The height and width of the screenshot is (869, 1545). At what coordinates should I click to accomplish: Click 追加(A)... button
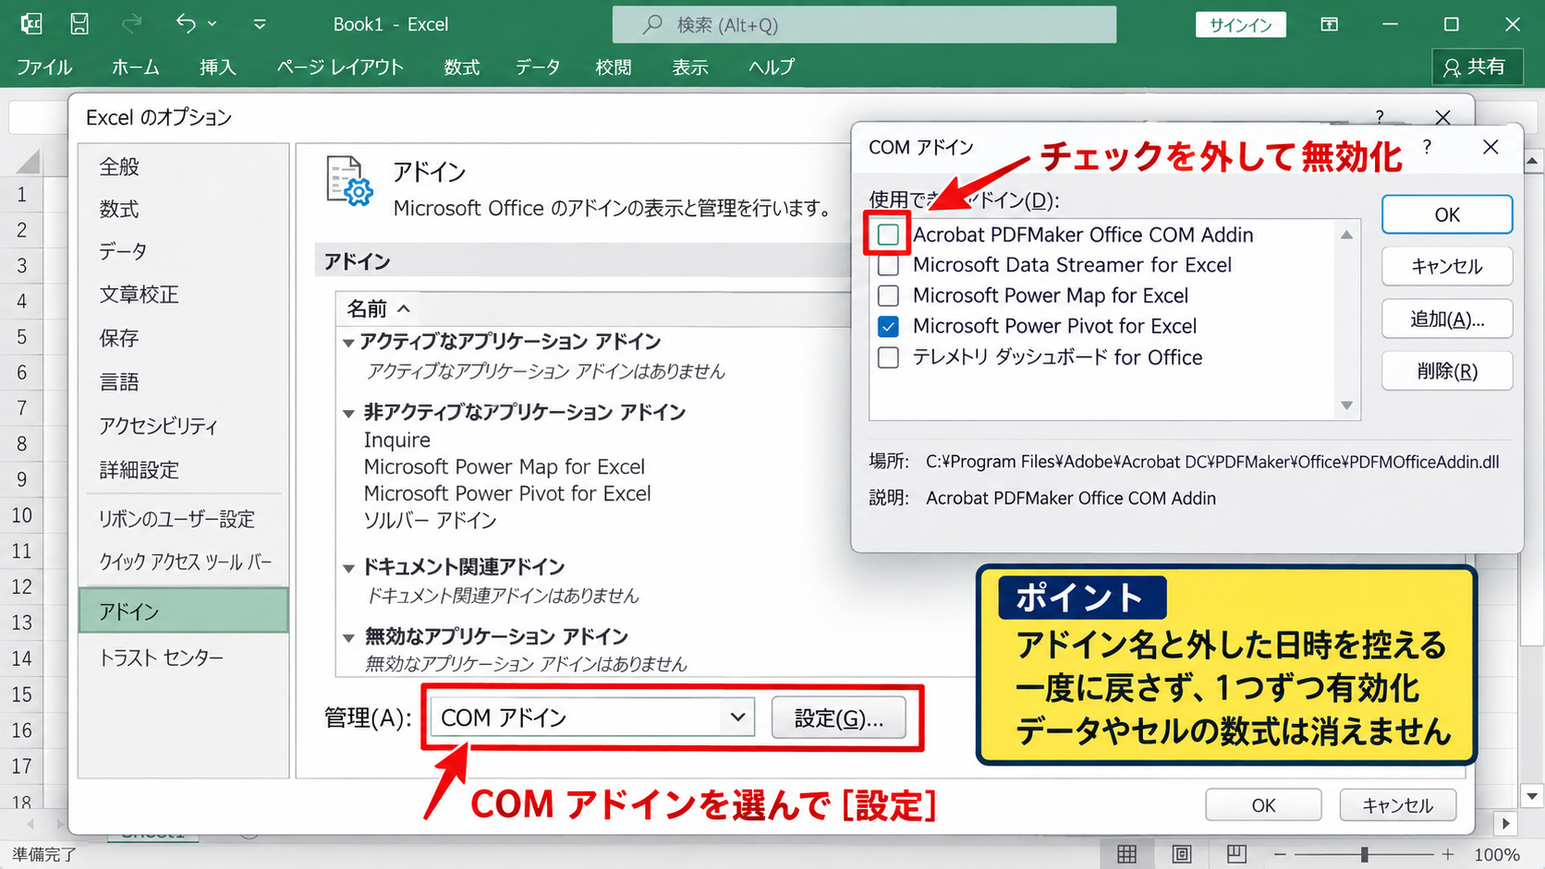click(1447, 319)
